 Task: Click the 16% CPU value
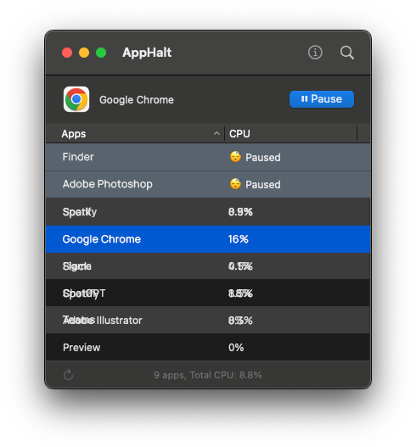(x=239, y=239)
